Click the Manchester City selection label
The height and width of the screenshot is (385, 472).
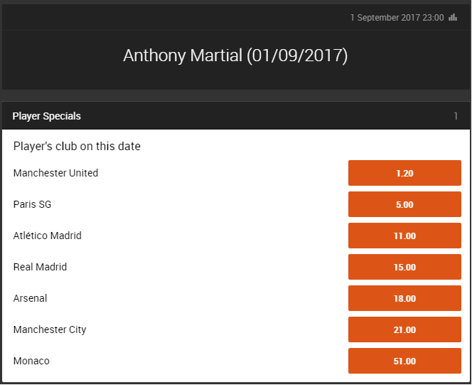pyautogui.click(x=50, y=329)
